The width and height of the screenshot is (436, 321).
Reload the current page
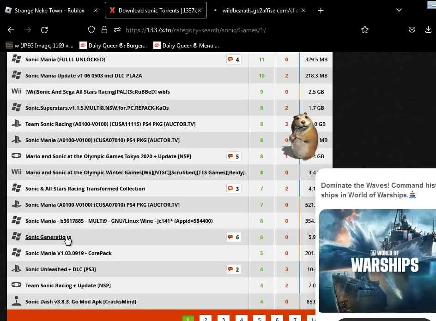44,30
